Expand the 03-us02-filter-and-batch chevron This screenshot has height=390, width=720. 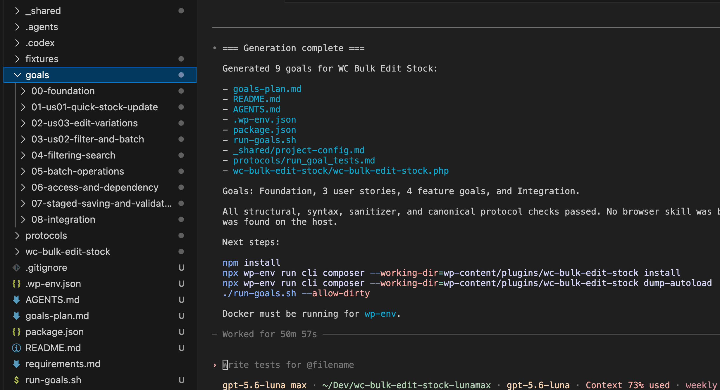point(23,139)
